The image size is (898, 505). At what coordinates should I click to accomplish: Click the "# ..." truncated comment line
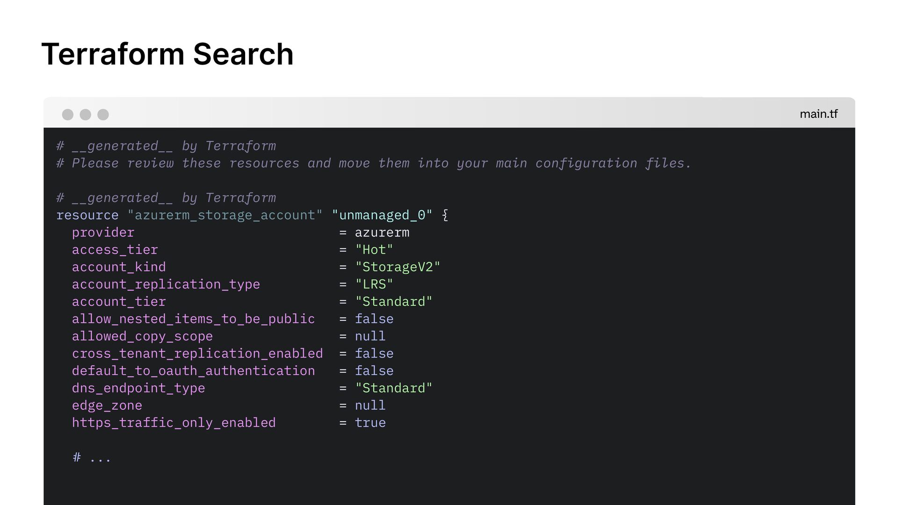(92, 457)
